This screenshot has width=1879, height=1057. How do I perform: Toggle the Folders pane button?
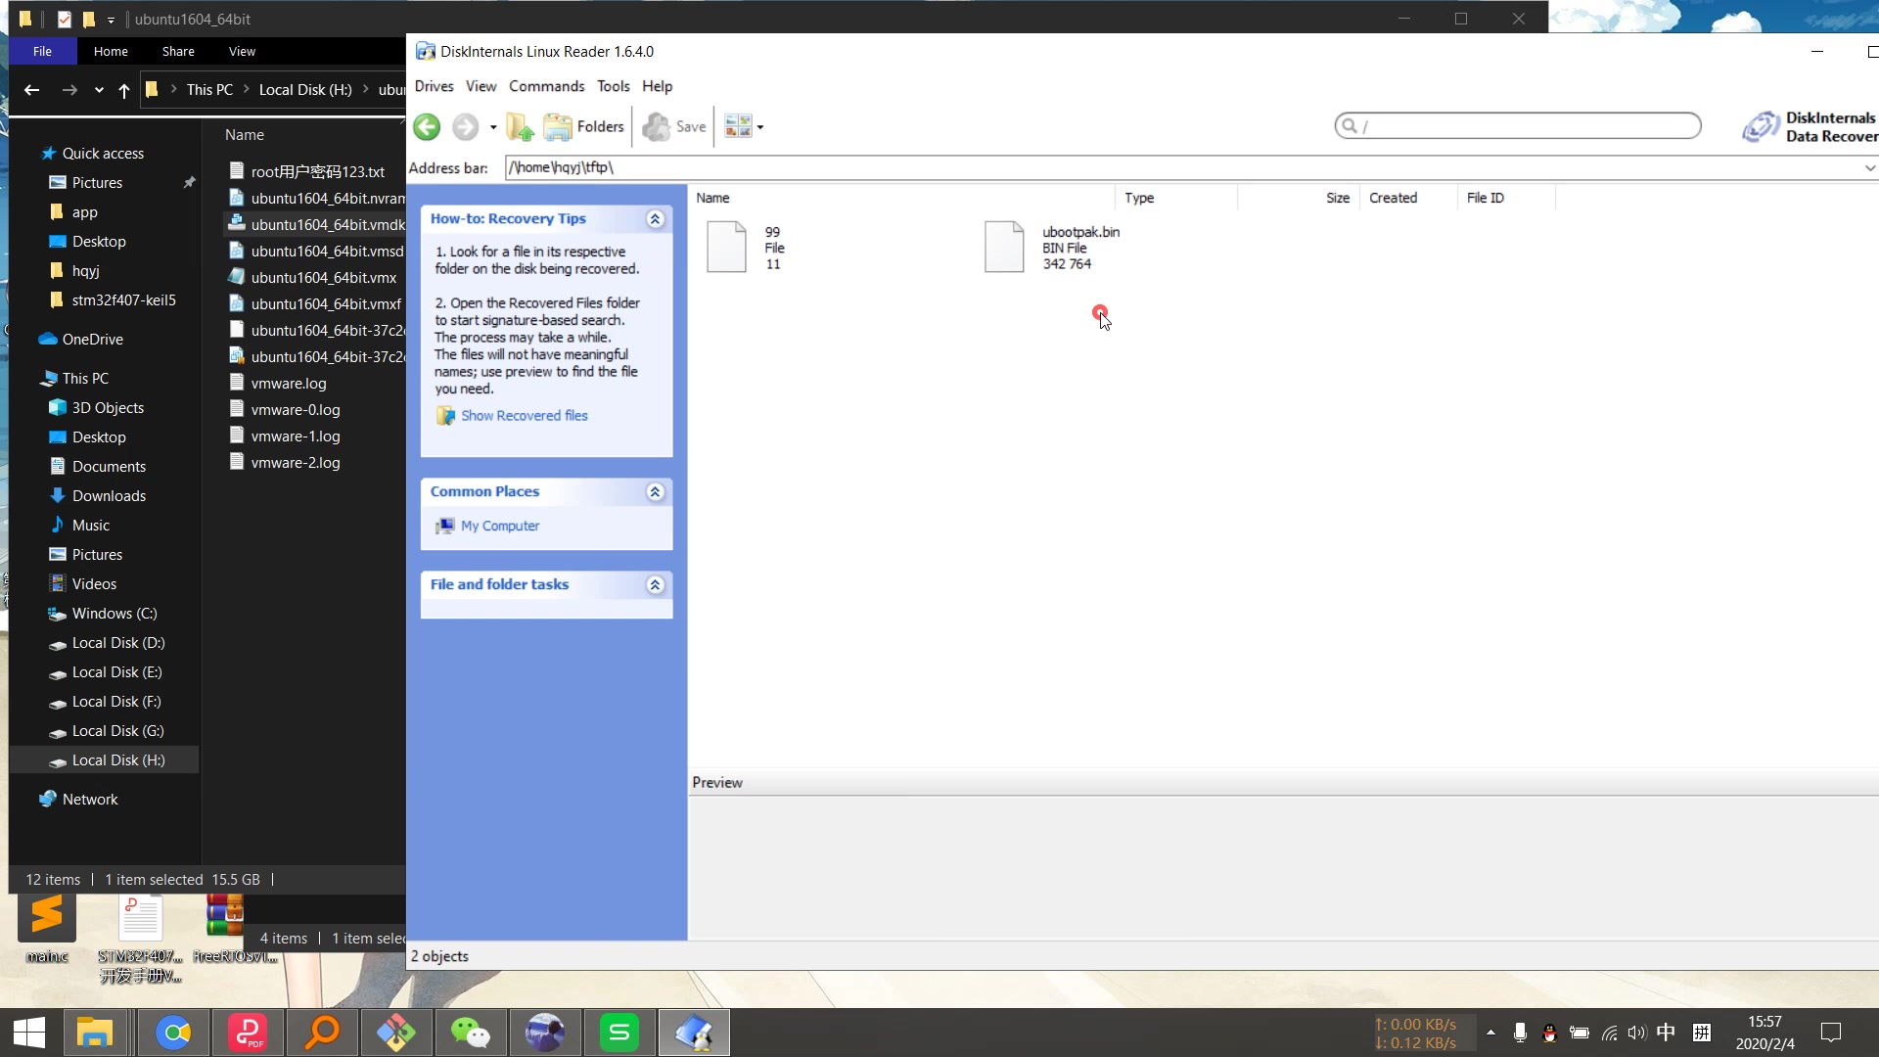coord(584,126)
